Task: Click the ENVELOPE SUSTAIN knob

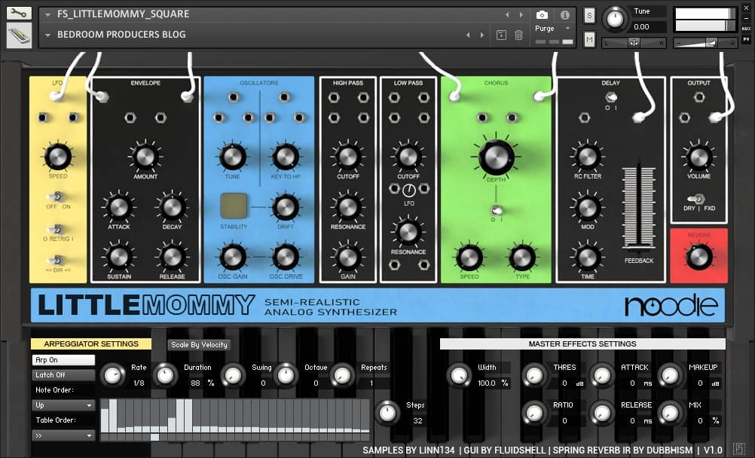Action: pos(118,257)
